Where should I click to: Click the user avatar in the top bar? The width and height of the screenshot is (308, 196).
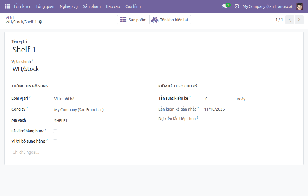tap(299, 6)
